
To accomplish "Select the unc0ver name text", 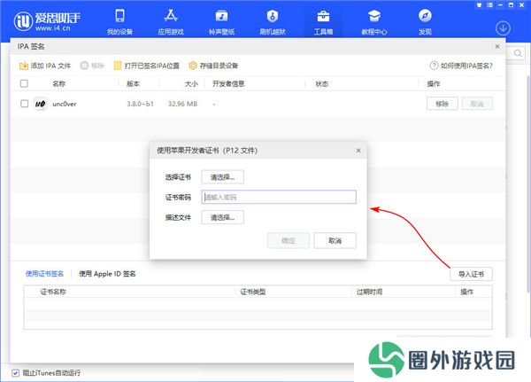I will point(65,104).
